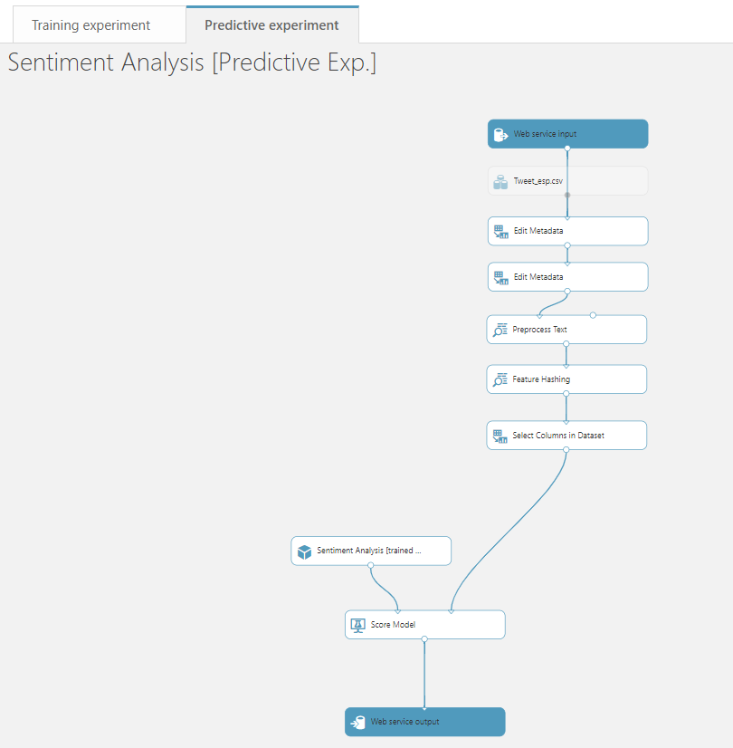Click the Select Columns in Dataset icon
This screenshot has height=748, width=733.
[500, 436]
